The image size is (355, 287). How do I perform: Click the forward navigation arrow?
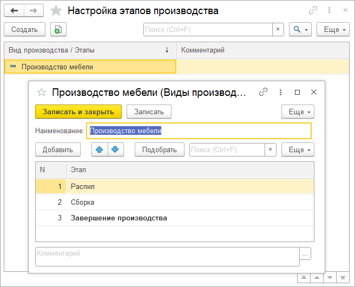pos(34,10)
